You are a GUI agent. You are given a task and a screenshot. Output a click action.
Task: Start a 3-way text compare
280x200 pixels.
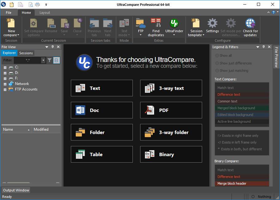coord(171,88)
